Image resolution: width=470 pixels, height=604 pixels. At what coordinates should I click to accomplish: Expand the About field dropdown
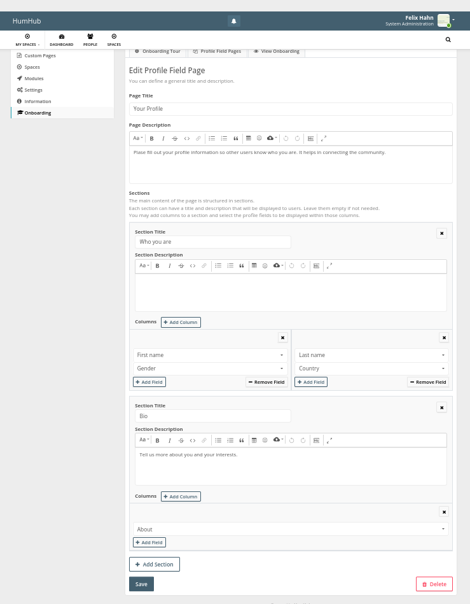(x=291, y=530)
